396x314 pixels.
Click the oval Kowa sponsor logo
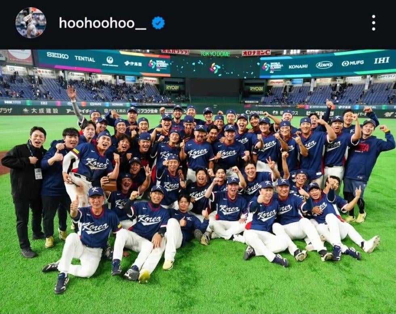pos(324,65)
